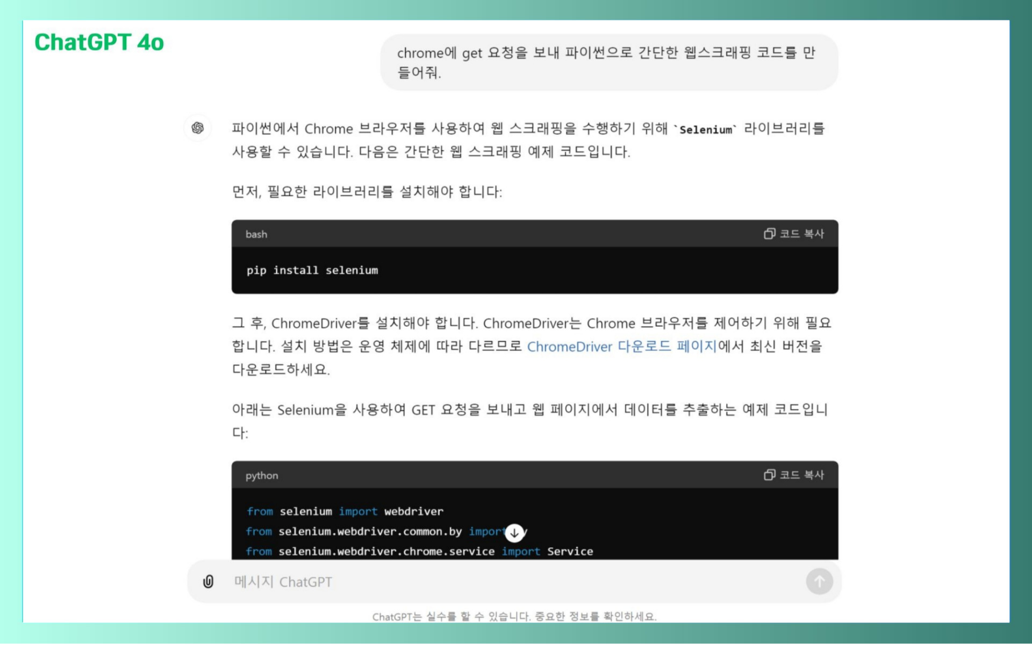Click the 먼저, 필요한 라이브러리를 설치해야 paragraph
Screen dimensions: 1032x645
pyautogui.click(x=367, y=192)
